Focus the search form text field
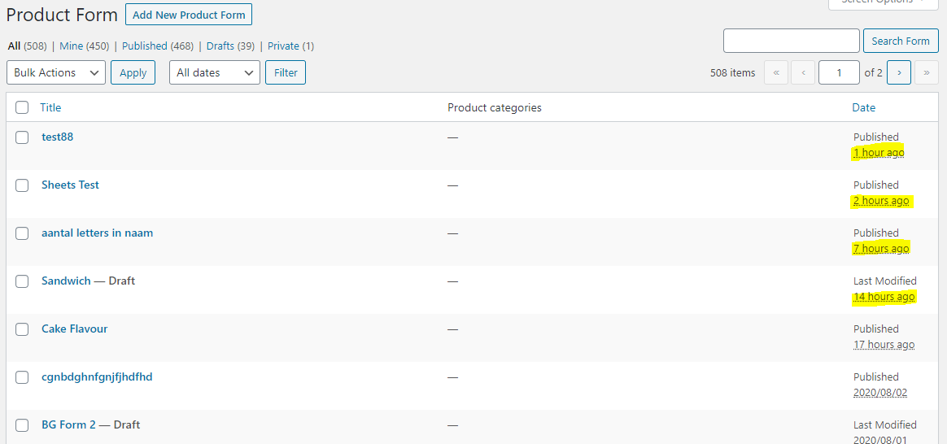947x444 pixels. point(791,41)
